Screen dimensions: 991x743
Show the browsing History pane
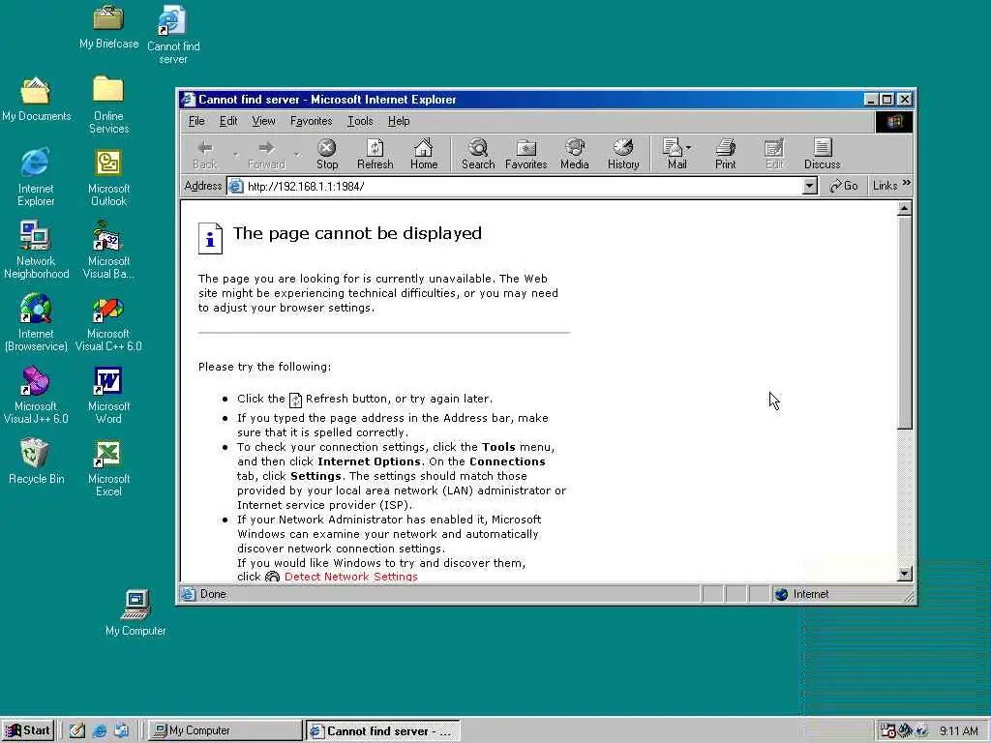tap(623, 154)
